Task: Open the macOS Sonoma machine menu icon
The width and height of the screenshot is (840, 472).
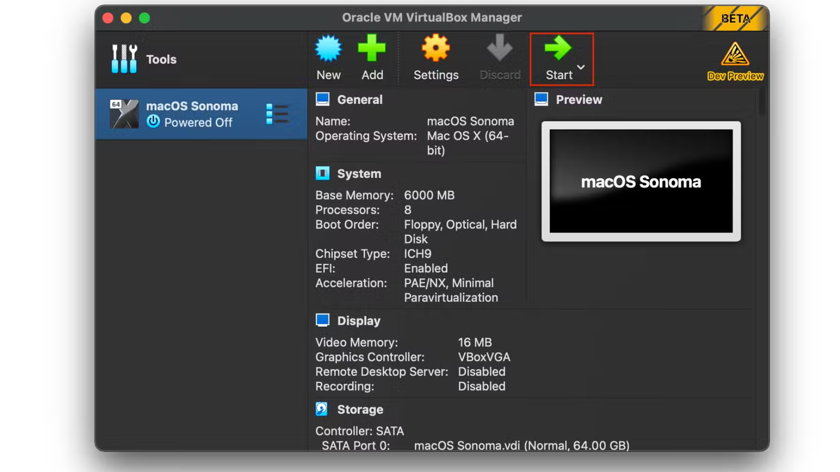Action: (x=277, y=114)
